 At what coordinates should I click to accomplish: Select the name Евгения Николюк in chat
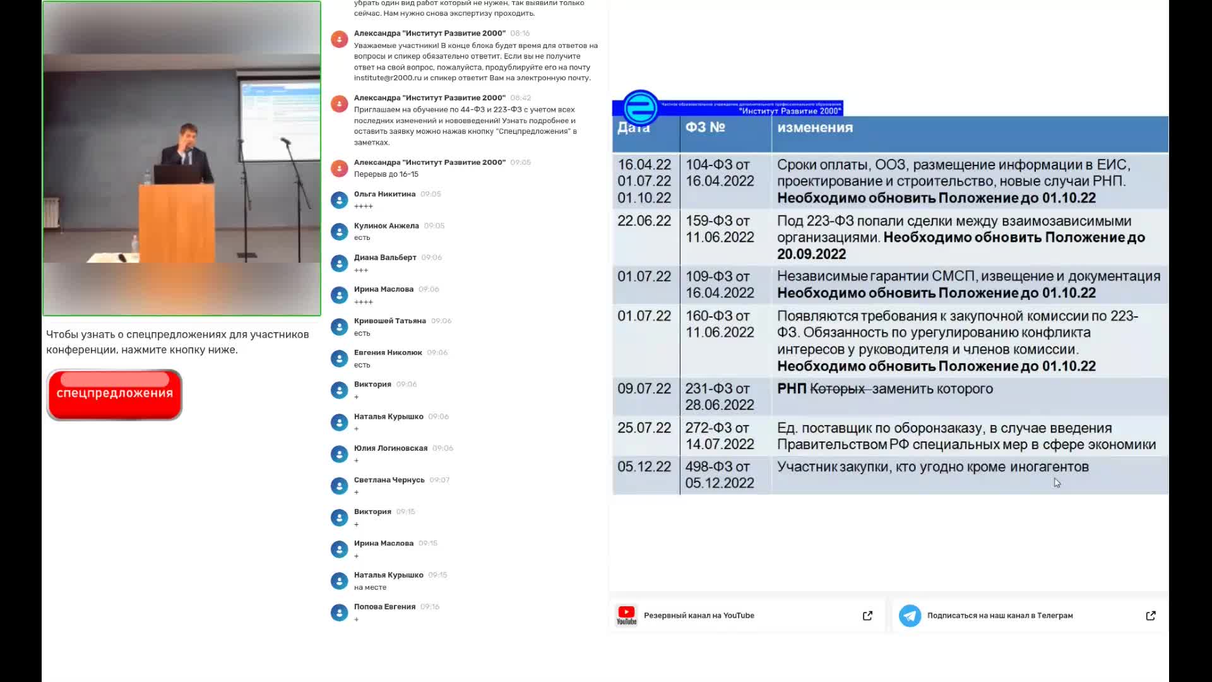tap(388, 352)
